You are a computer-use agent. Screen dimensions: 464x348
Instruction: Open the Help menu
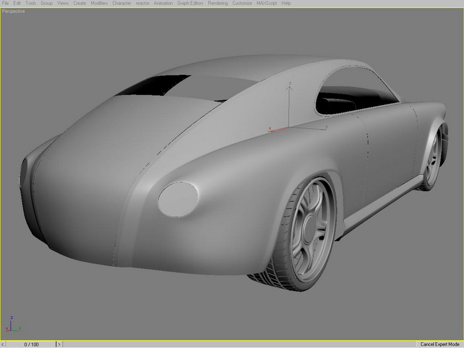286,3
